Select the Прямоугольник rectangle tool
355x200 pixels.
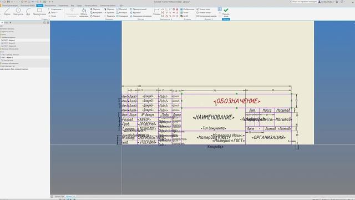[39, 12]
